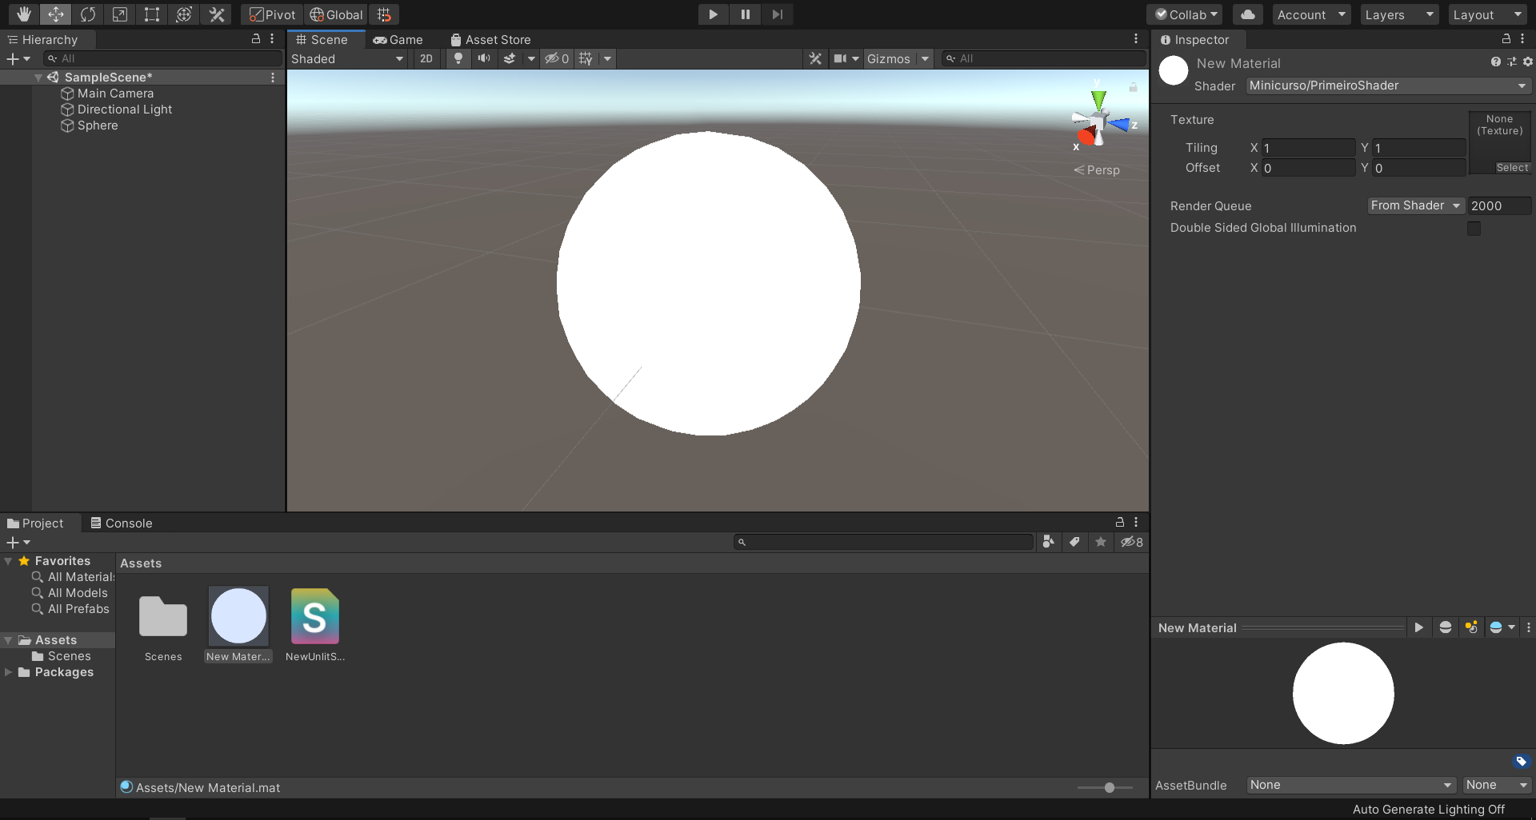Switch to the Console tab

click(x=122, y=523)
